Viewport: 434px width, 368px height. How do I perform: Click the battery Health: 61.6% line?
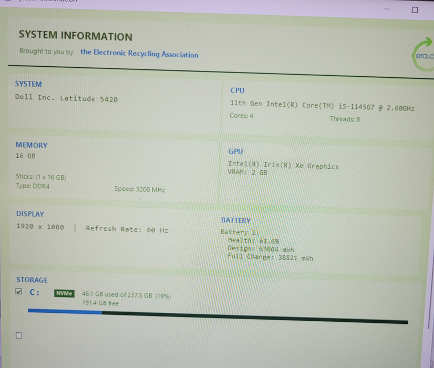(x=253, y=241)
